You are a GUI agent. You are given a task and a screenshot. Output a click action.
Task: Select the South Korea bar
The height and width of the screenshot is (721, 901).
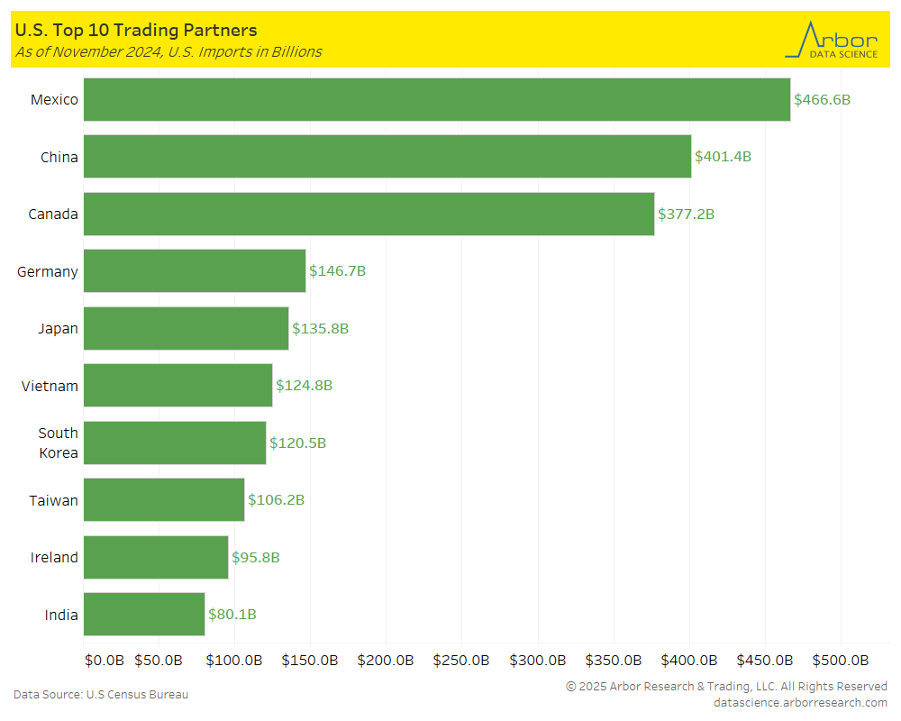pyautogui.click(x=175, y=443)
